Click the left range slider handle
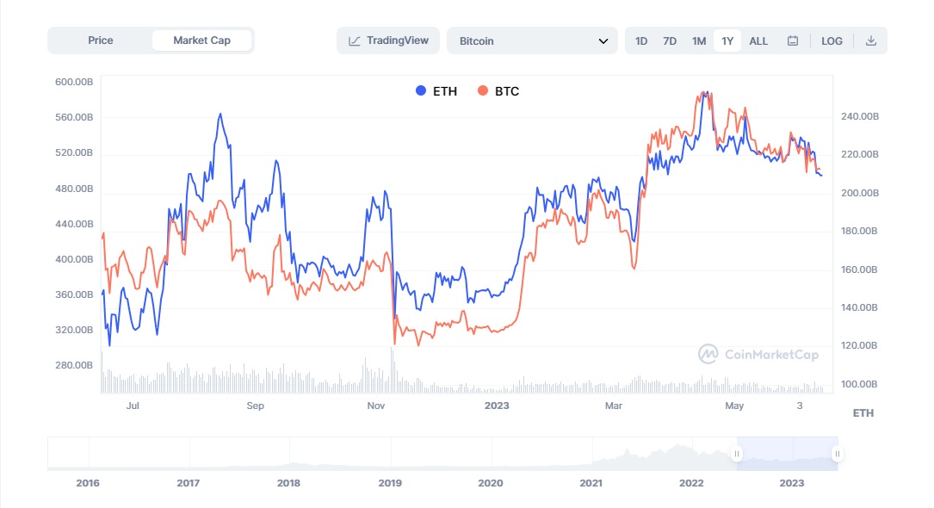934x508 pixels. tap(737, 454)
